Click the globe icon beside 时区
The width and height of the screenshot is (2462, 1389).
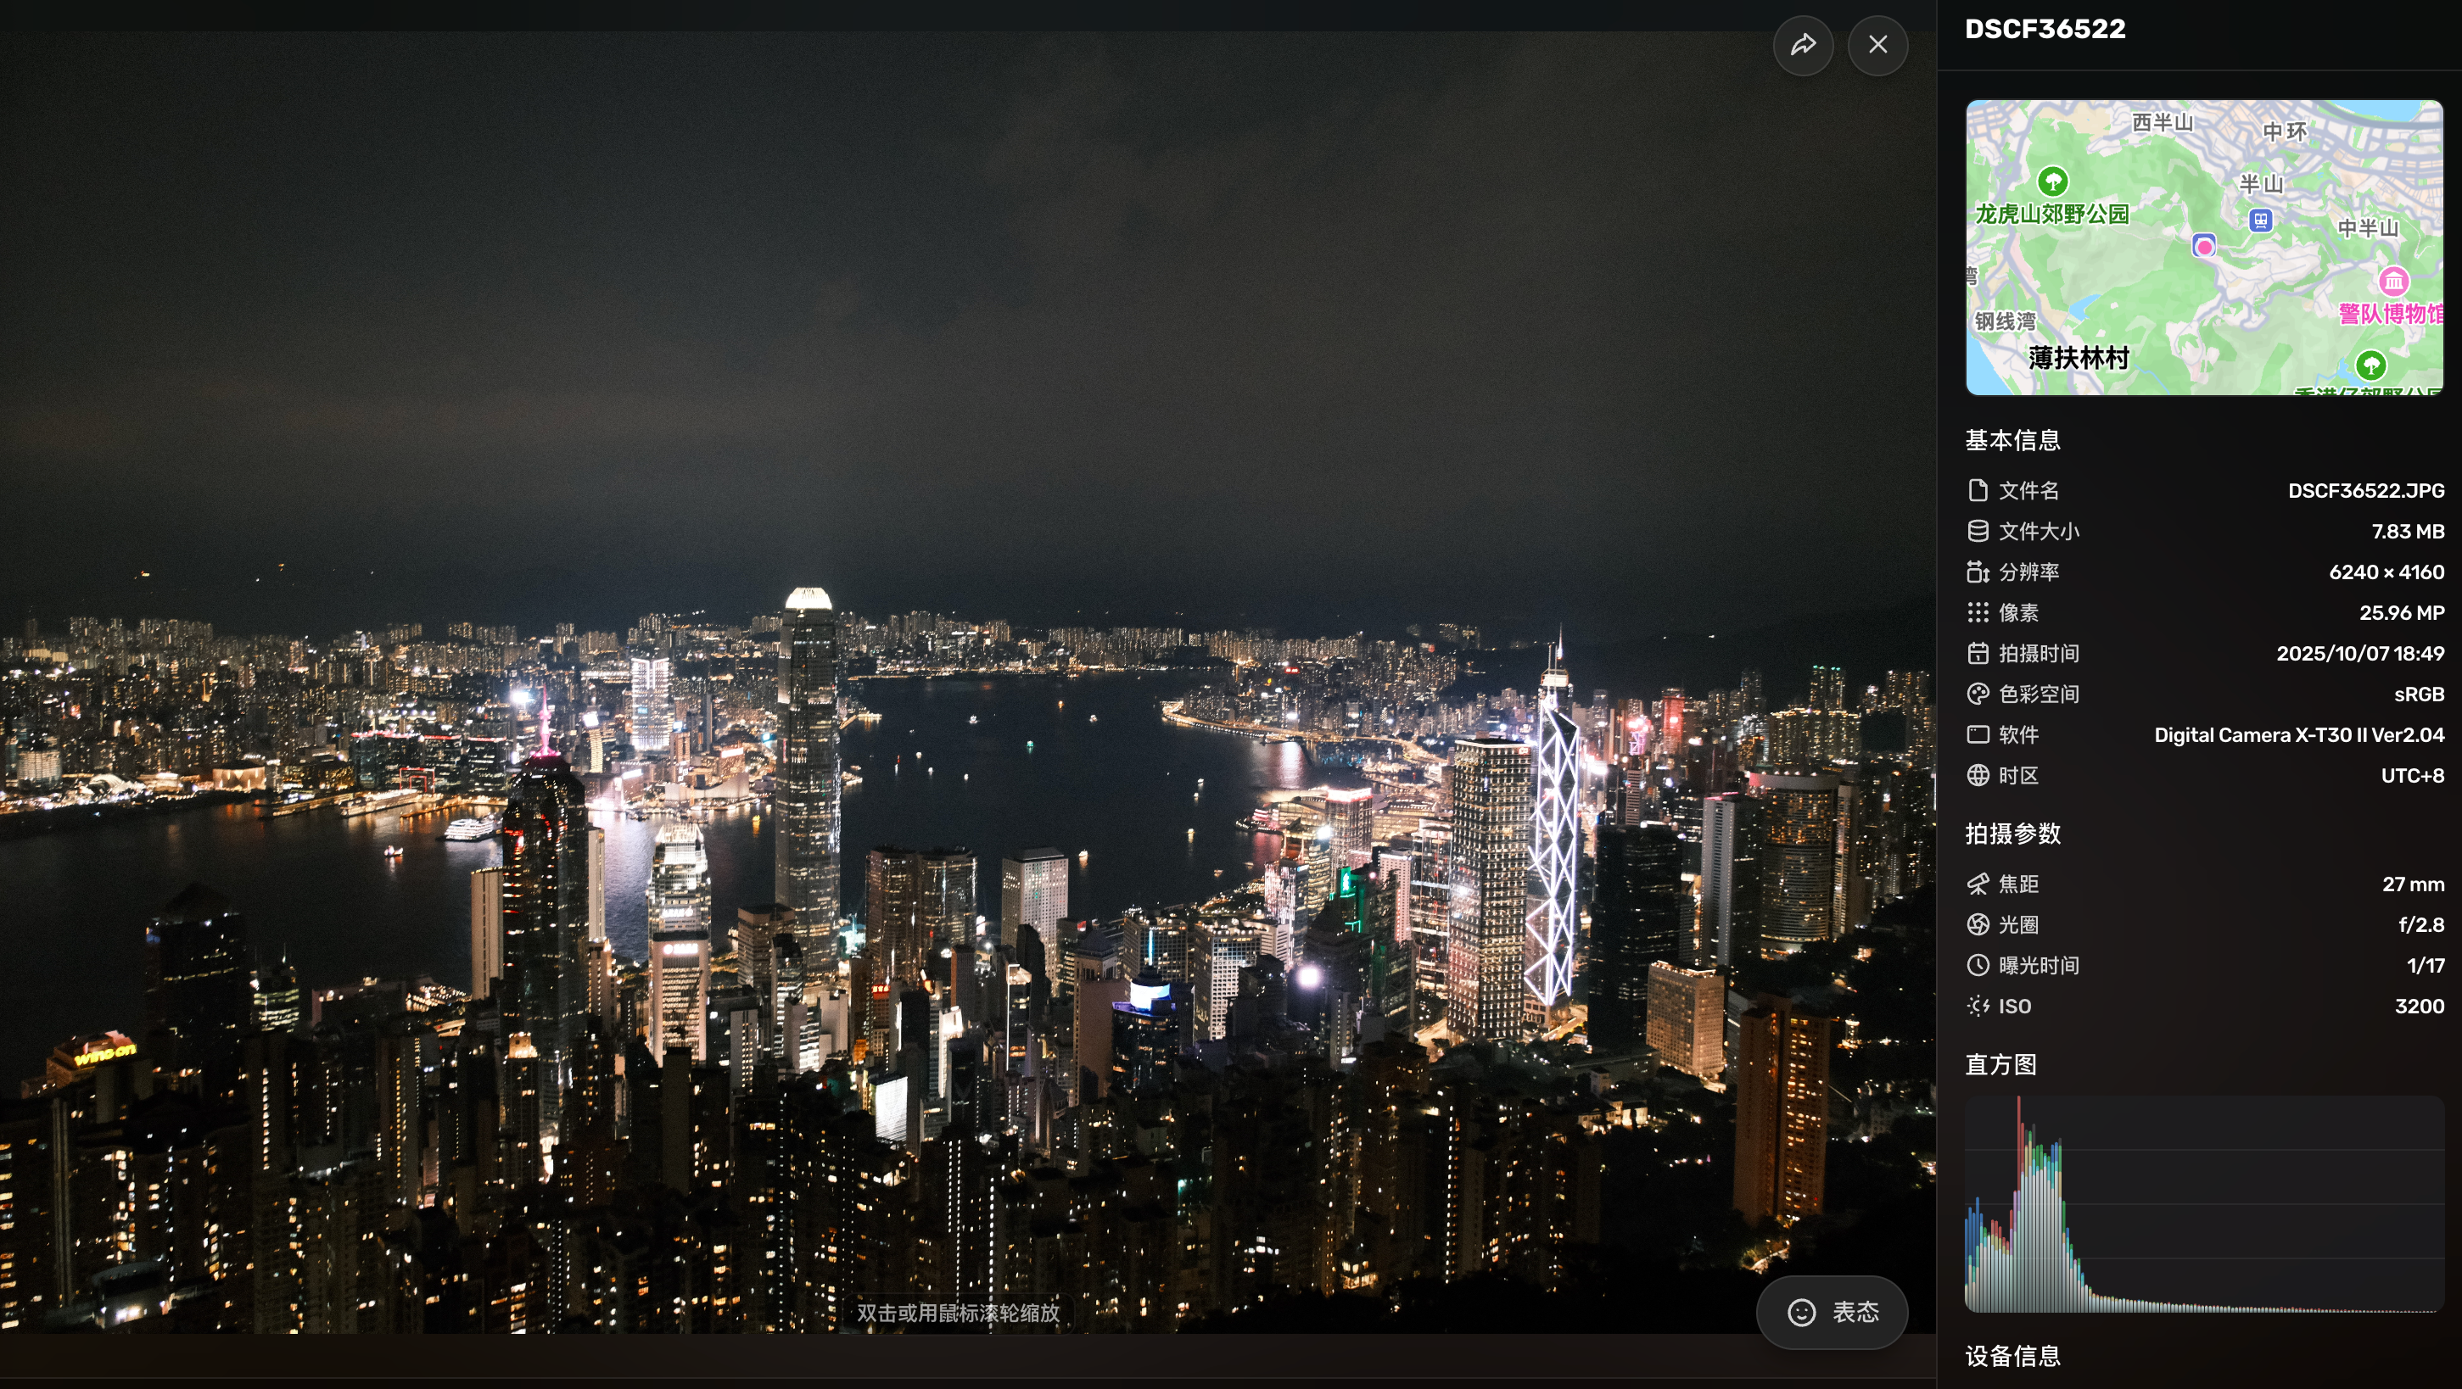pos(1978,775)
